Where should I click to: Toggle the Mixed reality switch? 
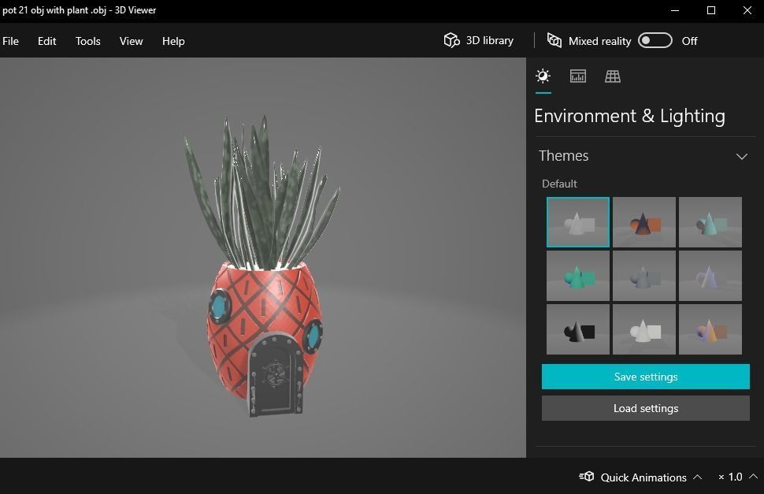point(655,40)
